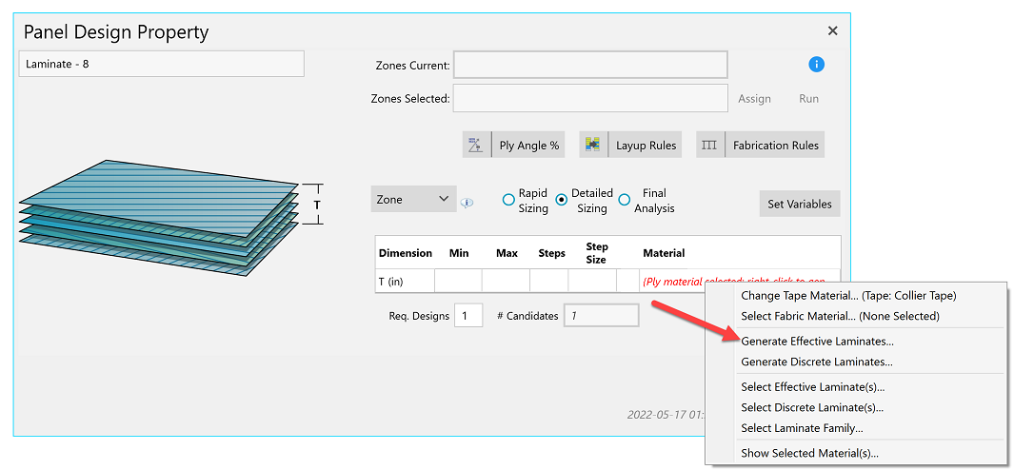Select Final Analysis radio button
Image resolution: width=1014 pixels, height=470 pixels.
pyautogui.click(x=624, y=200)
